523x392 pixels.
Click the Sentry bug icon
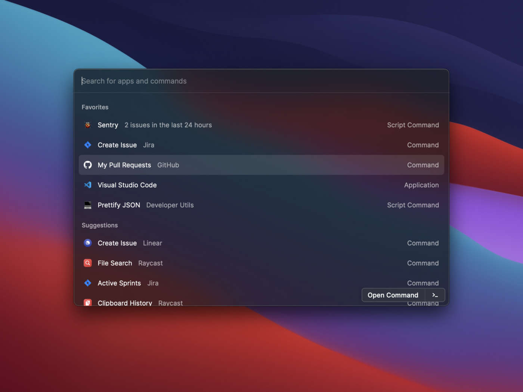(x=88, y=125)
